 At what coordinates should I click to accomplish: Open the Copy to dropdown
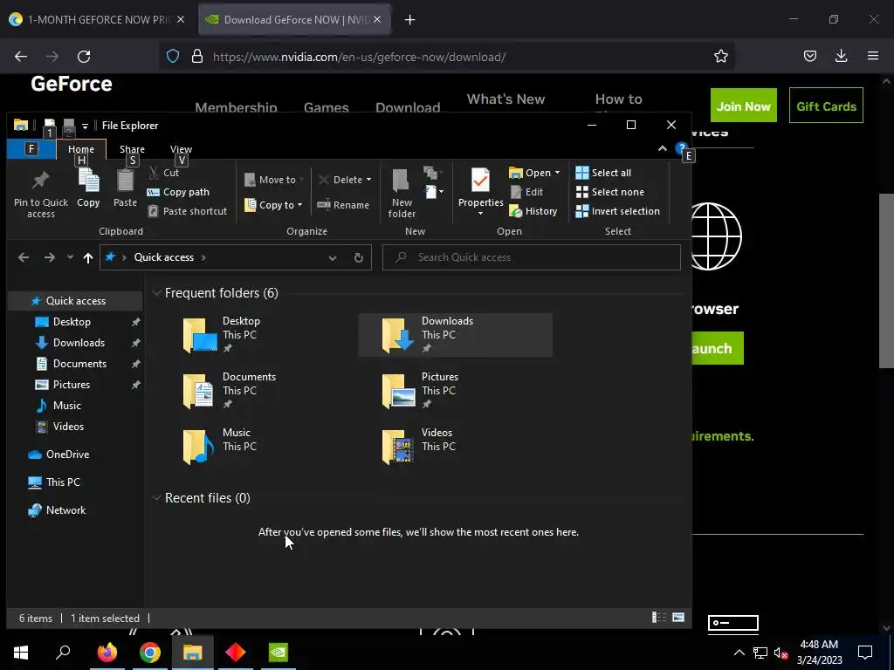[274, 205]
